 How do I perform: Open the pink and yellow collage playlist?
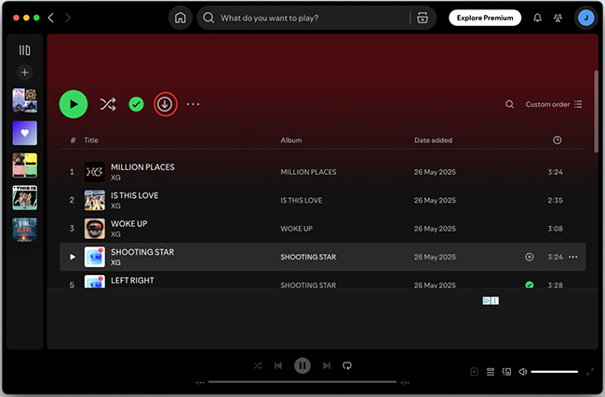pos(25,165)
